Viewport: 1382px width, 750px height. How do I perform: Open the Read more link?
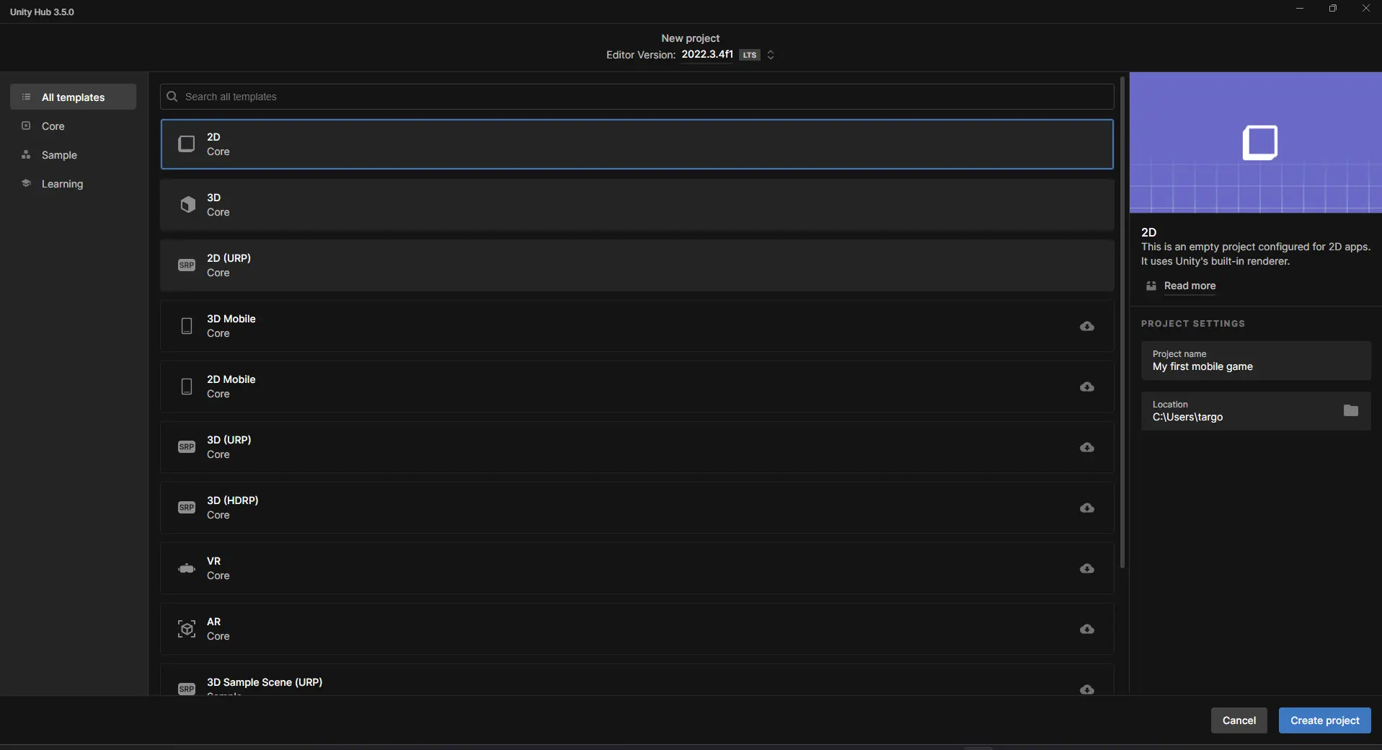(1190, 286)
